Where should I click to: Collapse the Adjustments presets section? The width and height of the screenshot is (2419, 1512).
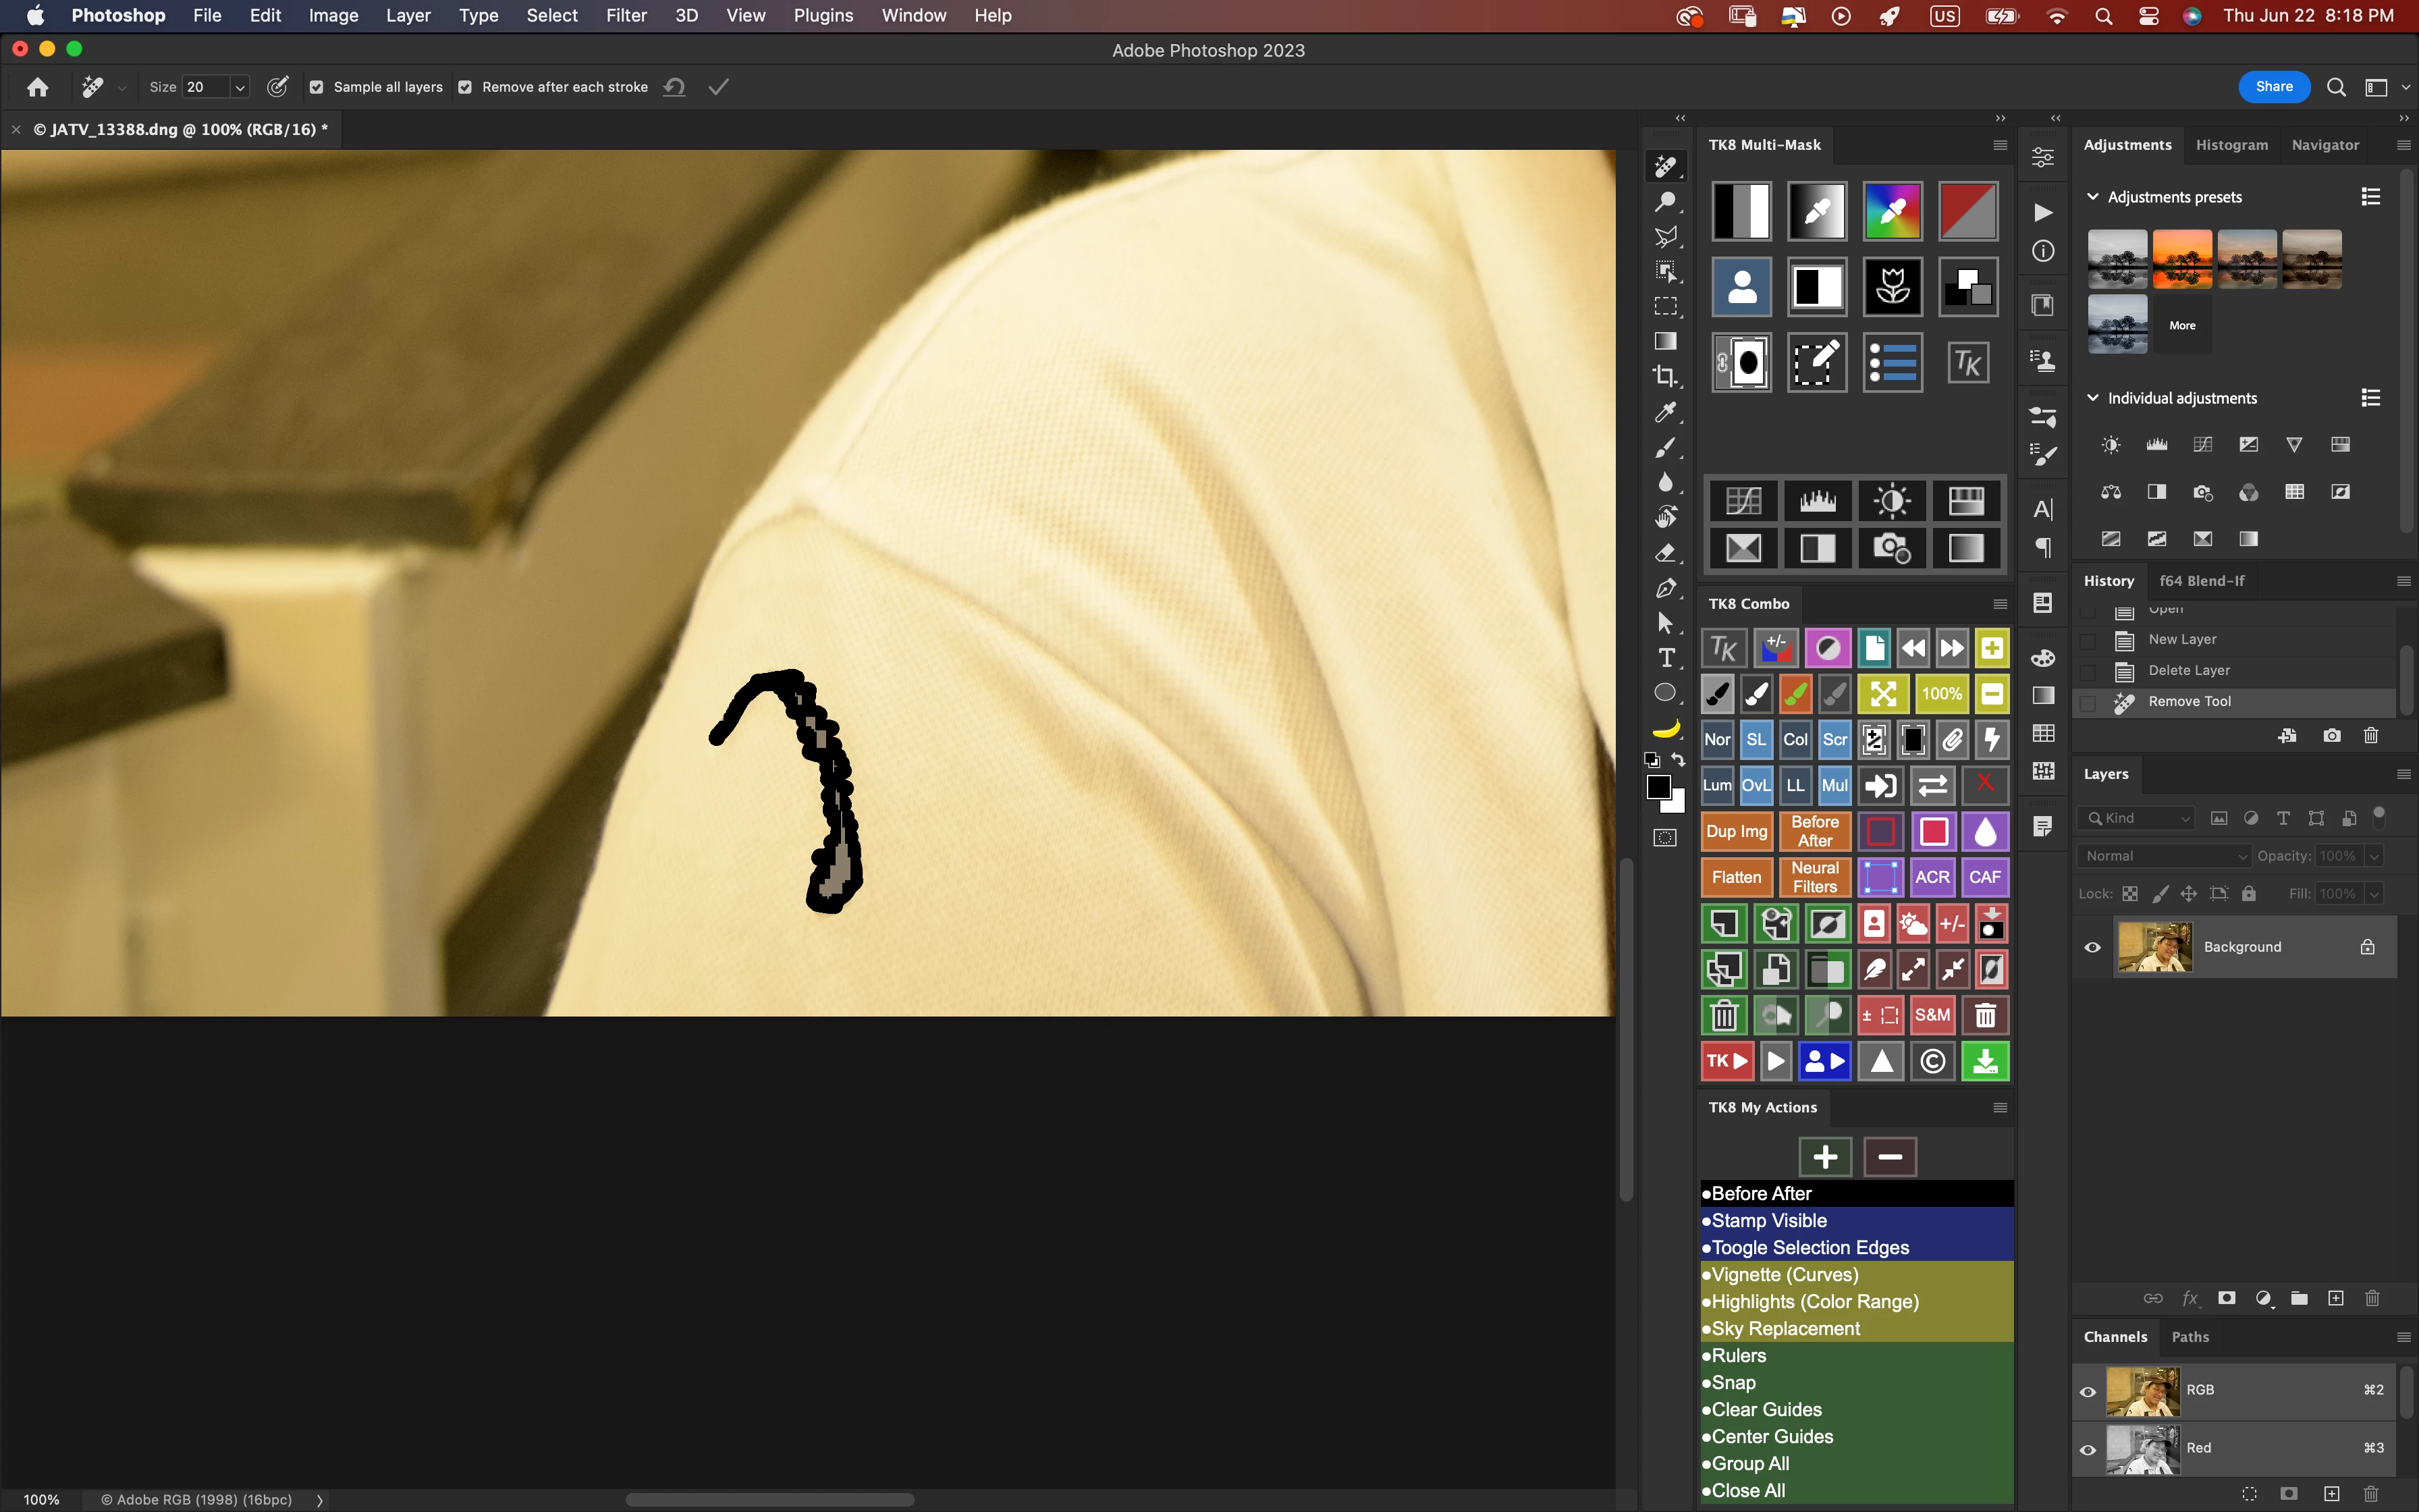[x=2092, y=197]
